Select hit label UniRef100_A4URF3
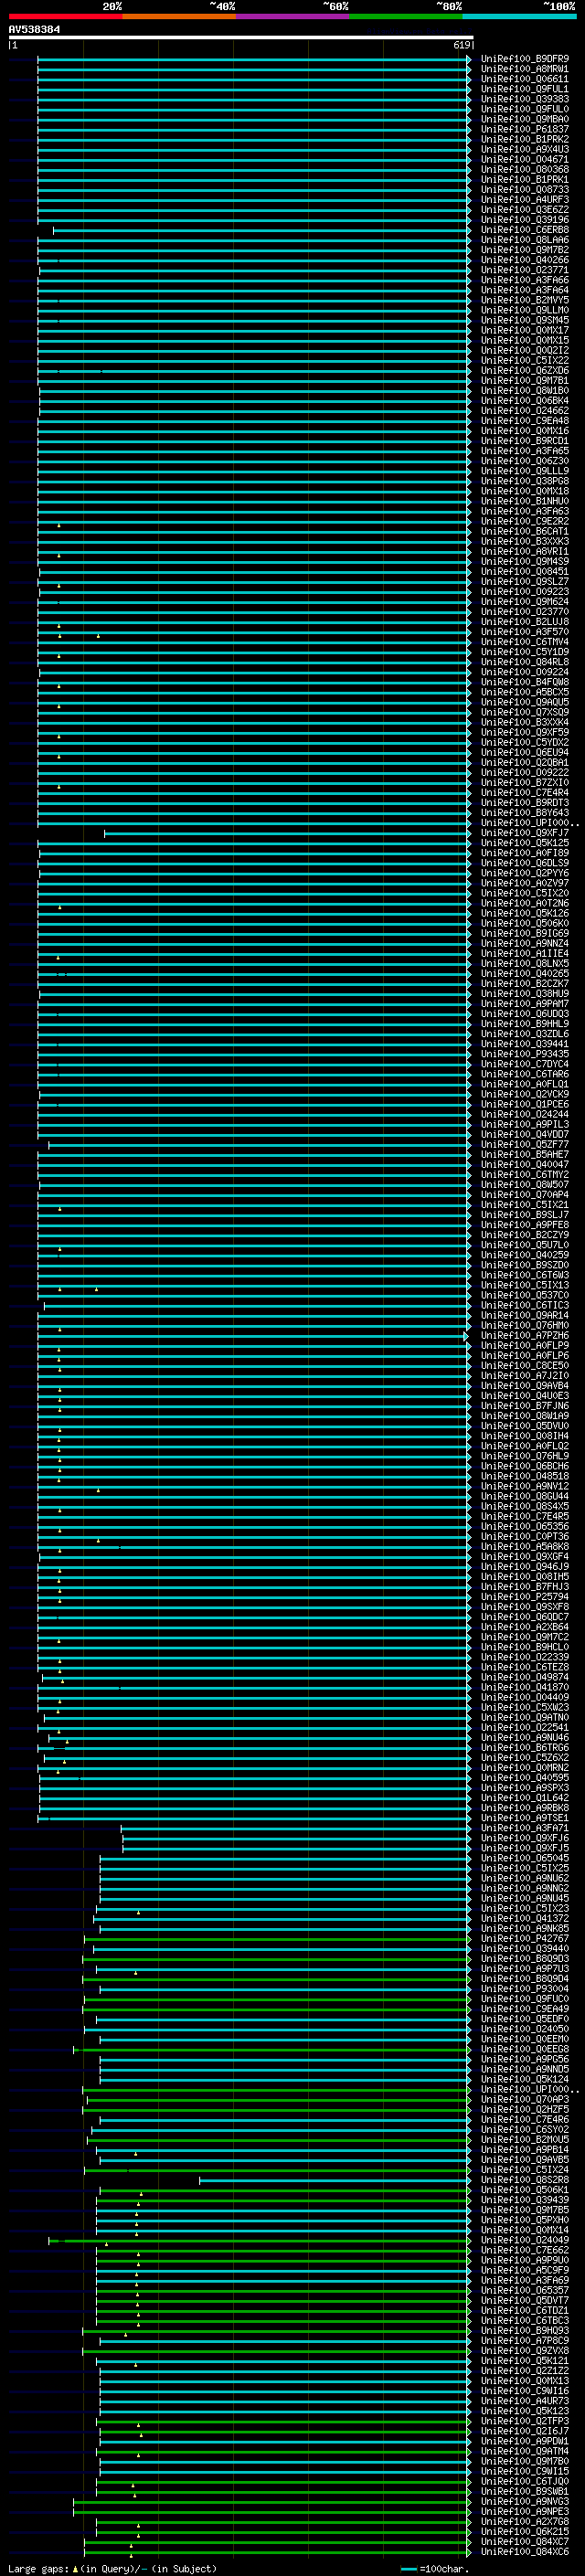 pos(524,199)
